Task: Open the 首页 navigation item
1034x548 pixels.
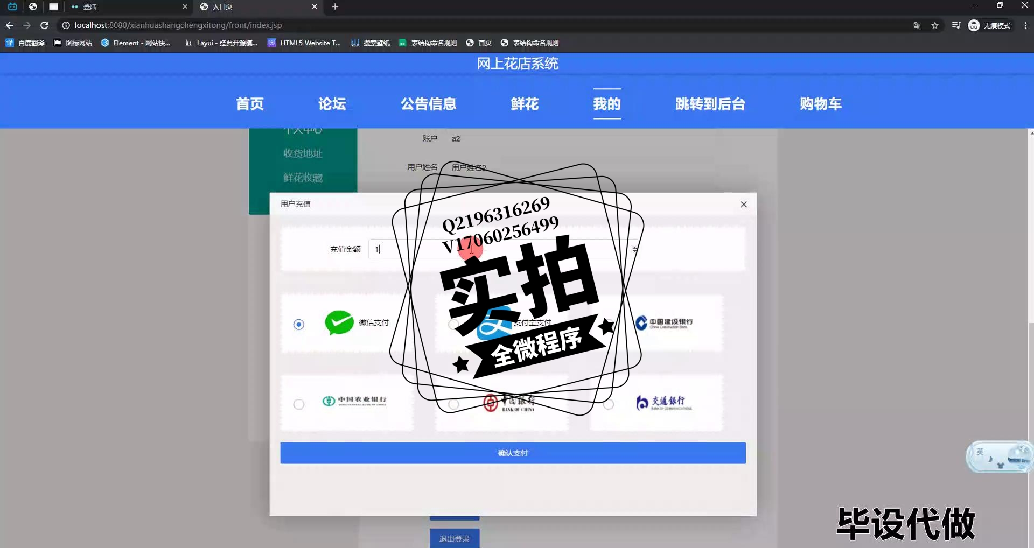Action: tap(250, 103)
